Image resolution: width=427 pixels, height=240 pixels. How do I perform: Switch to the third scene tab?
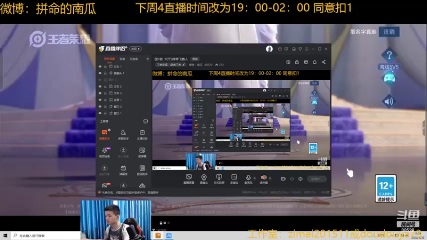(133, 59)
